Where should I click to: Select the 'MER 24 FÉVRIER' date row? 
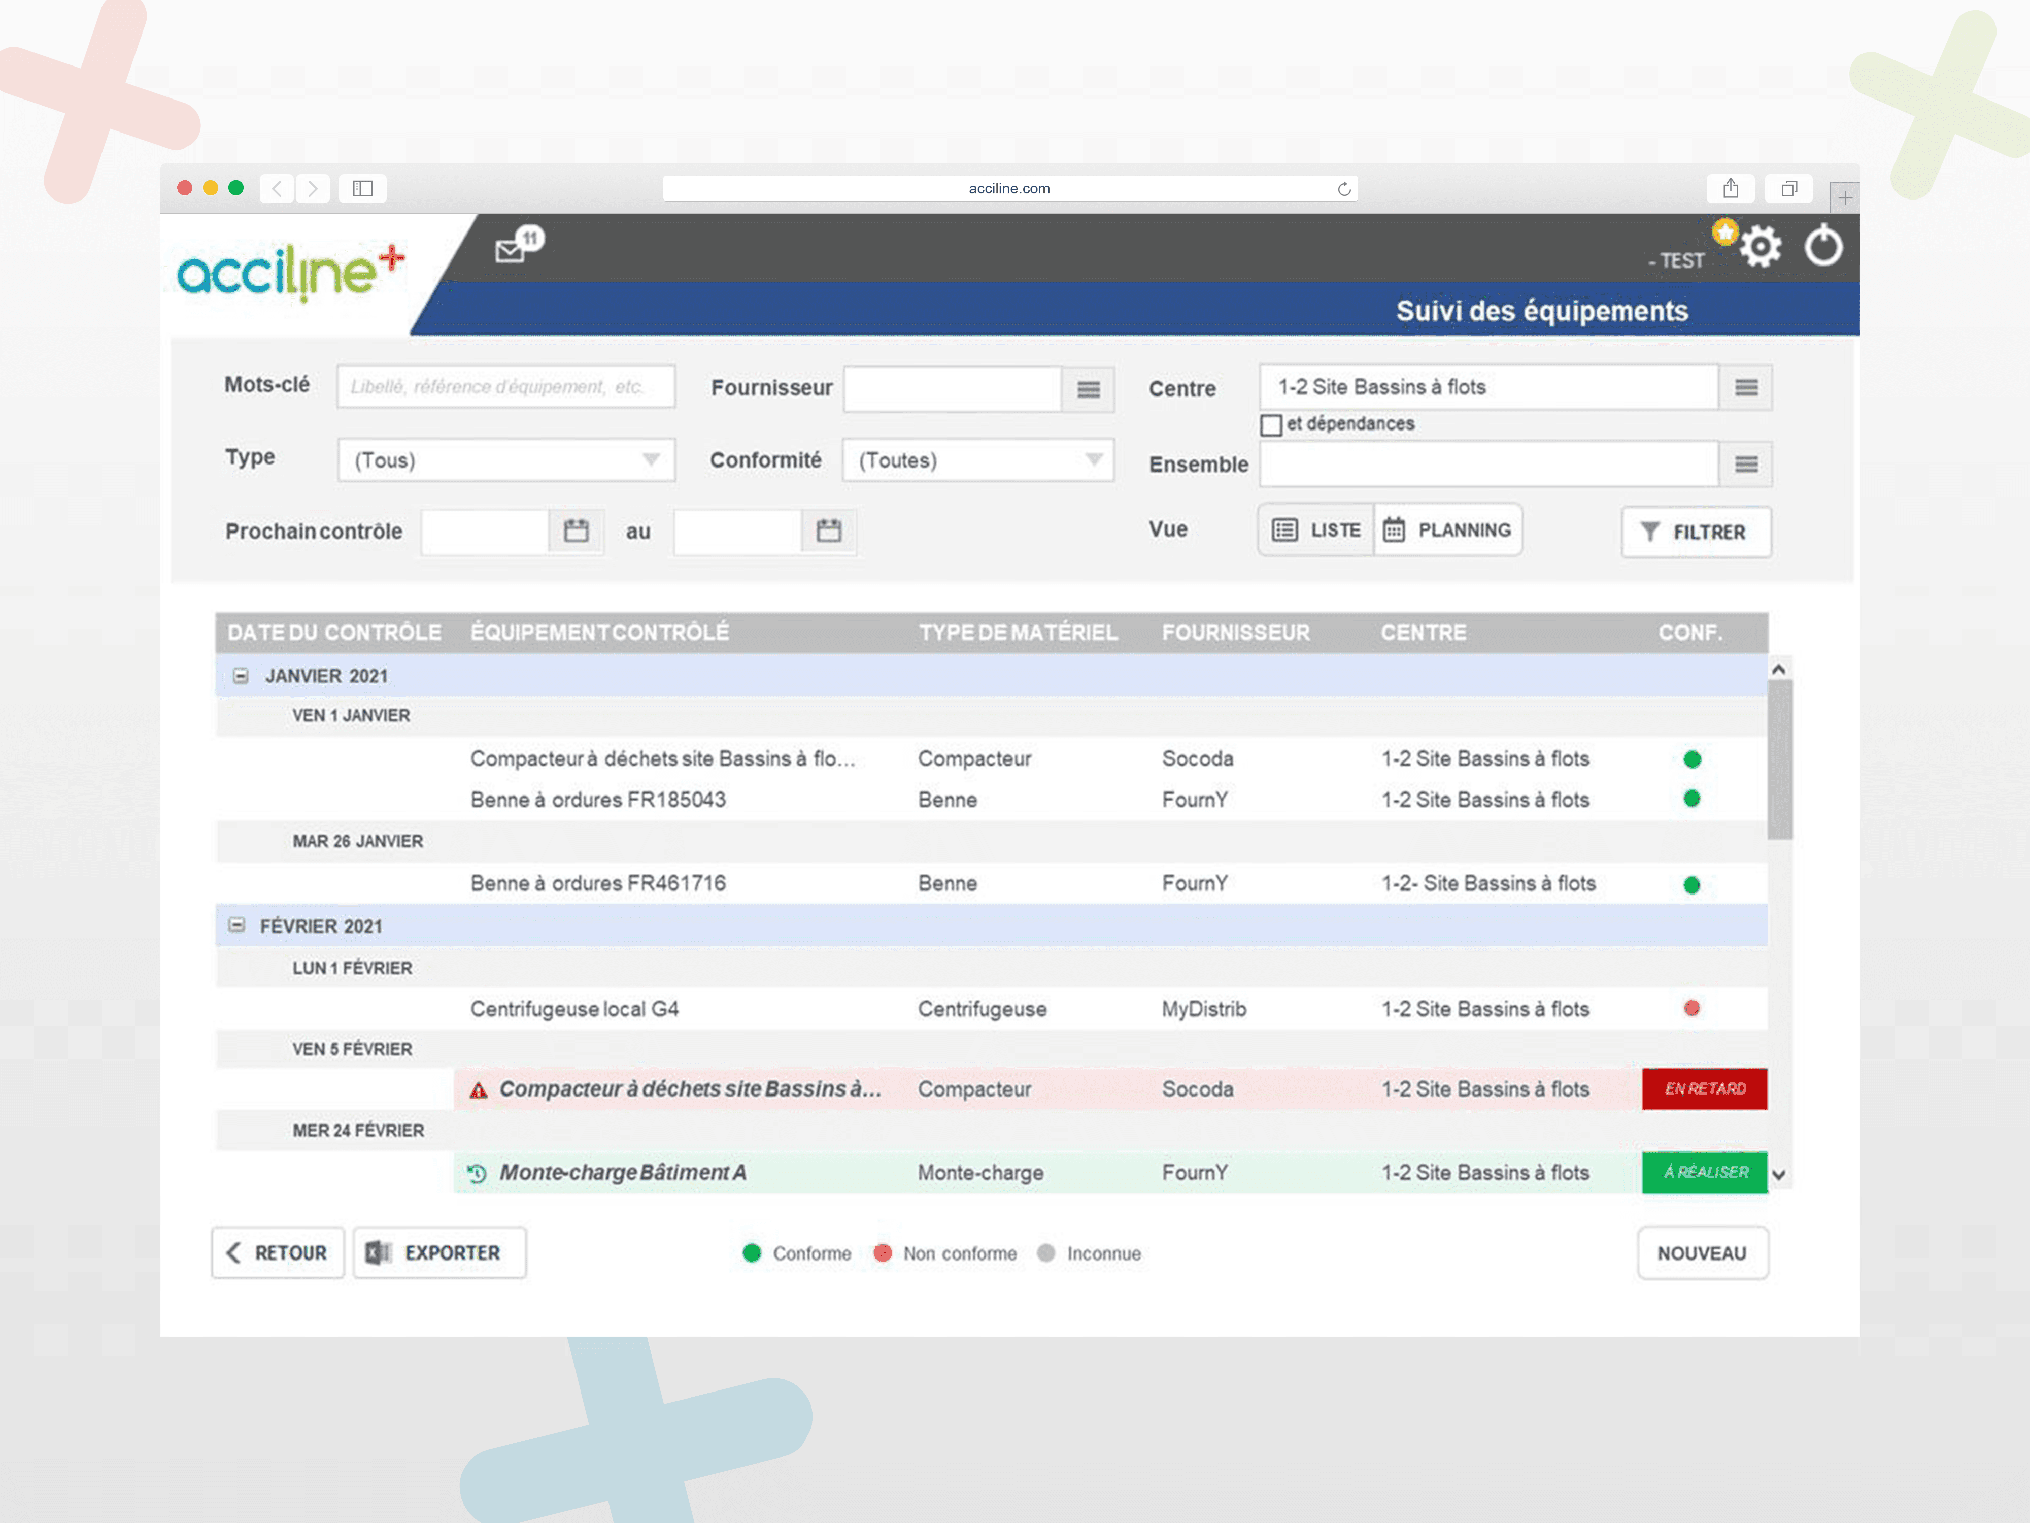[991, 1131]
